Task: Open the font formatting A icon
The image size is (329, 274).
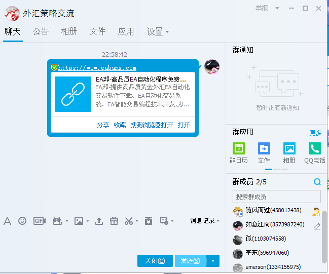Action: coord(7,221)
